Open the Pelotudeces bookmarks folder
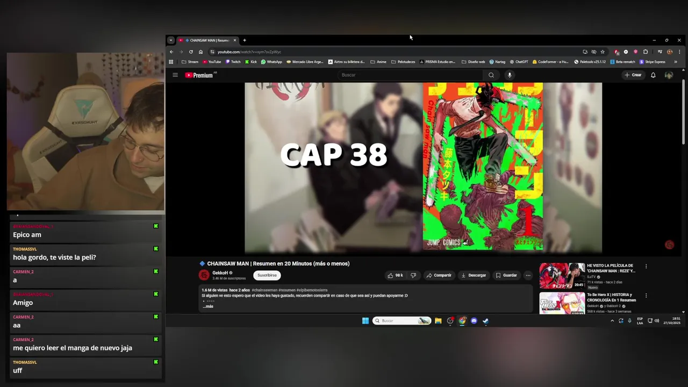 click(x=403, y=62)
